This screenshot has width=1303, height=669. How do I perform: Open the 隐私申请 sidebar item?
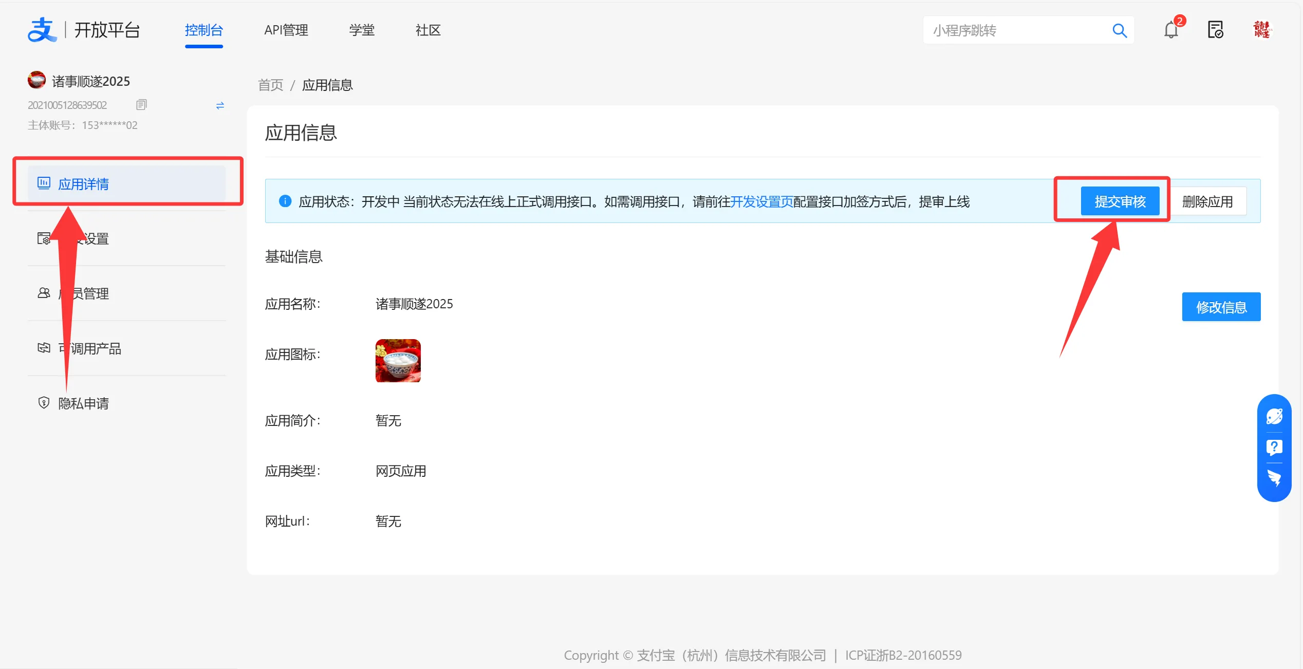[x=83, y=403]
